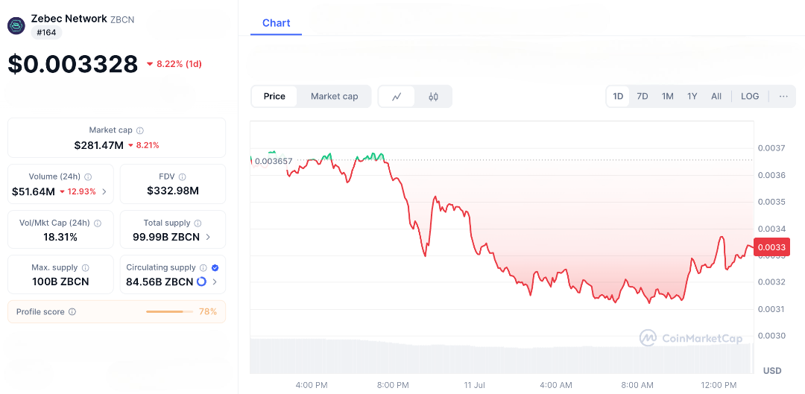The width and height of the screenshot is (805, 394).
Task: Click Profile score info icon
Action: pyautogui.click(x=72, y=312)
